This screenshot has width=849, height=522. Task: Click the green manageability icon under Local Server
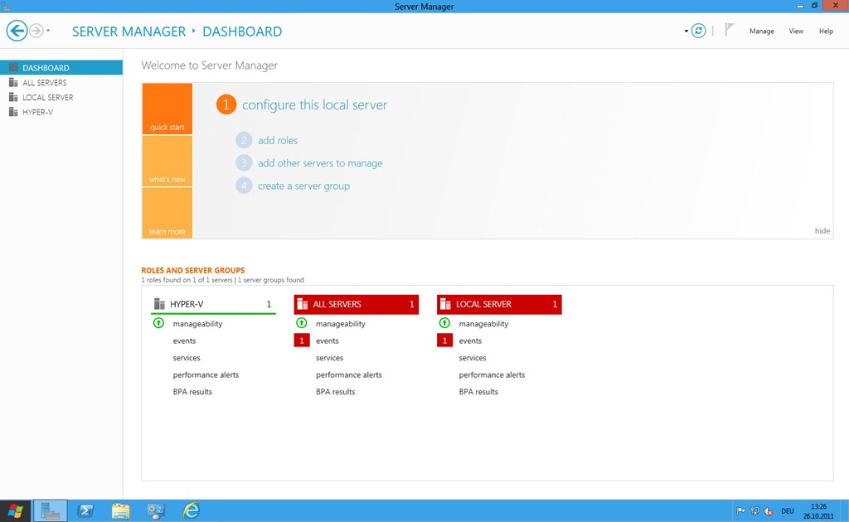444,323
